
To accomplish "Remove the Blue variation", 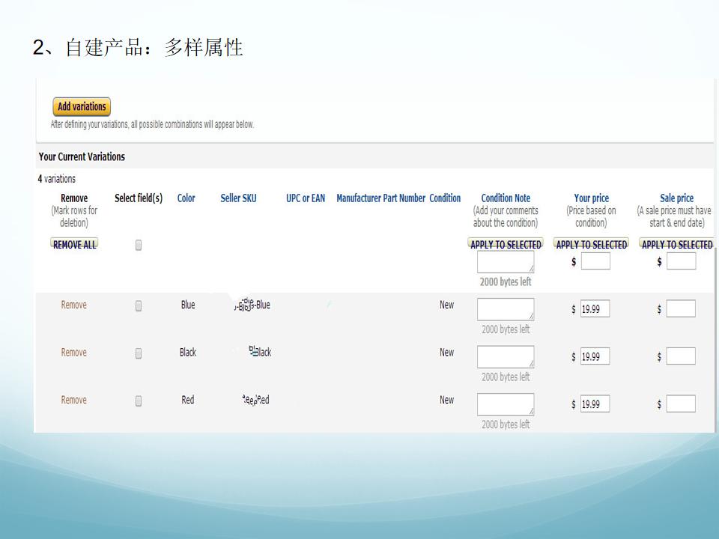I will (74, 305).
